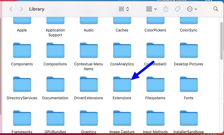Select the Input Methods folder icon
Screen dimensions: 224x135
coord(155,118)
